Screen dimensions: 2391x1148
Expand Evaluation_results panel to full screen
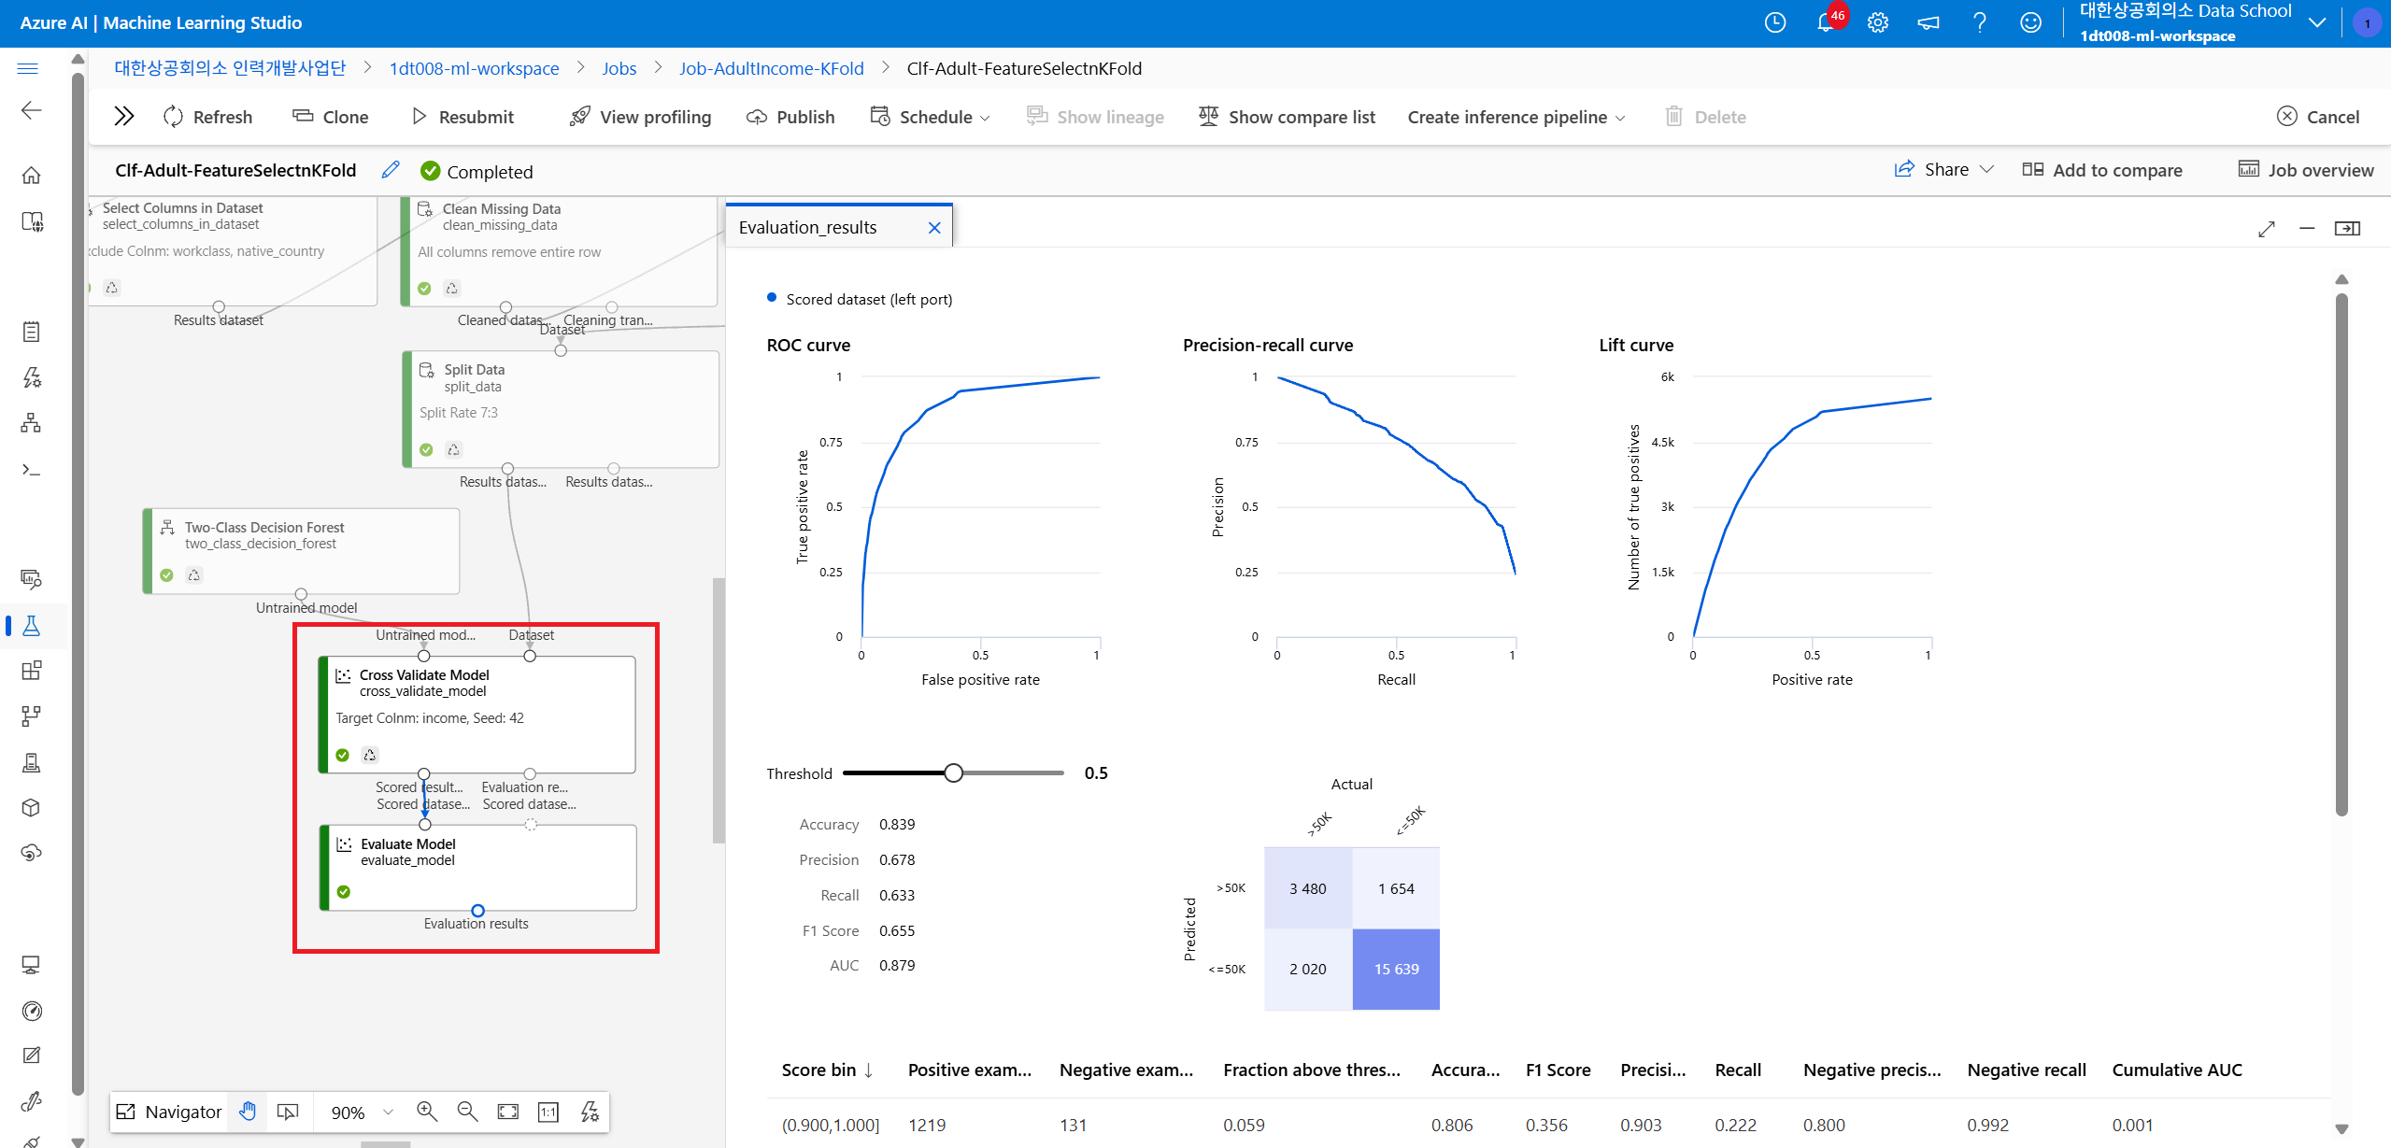[2266, 229]
